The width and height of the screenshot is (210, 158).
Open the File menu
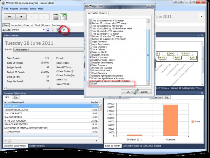pos(6,9)
